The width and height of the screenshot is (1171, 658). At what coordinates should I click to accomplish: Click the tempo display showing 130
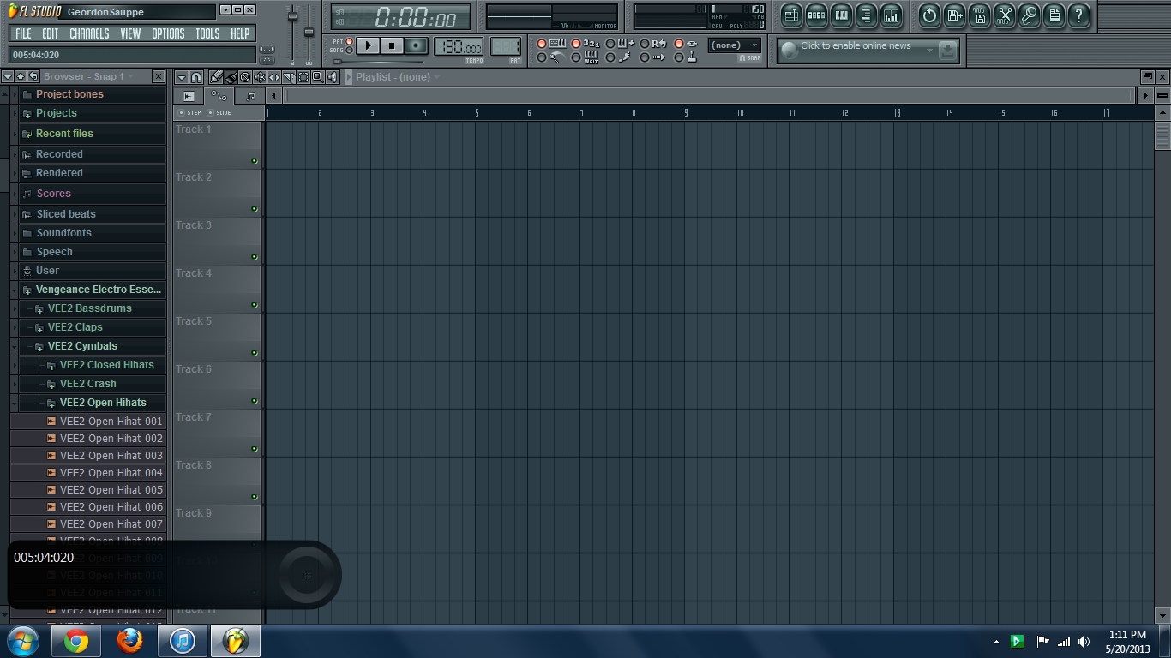tap(459, 46)
